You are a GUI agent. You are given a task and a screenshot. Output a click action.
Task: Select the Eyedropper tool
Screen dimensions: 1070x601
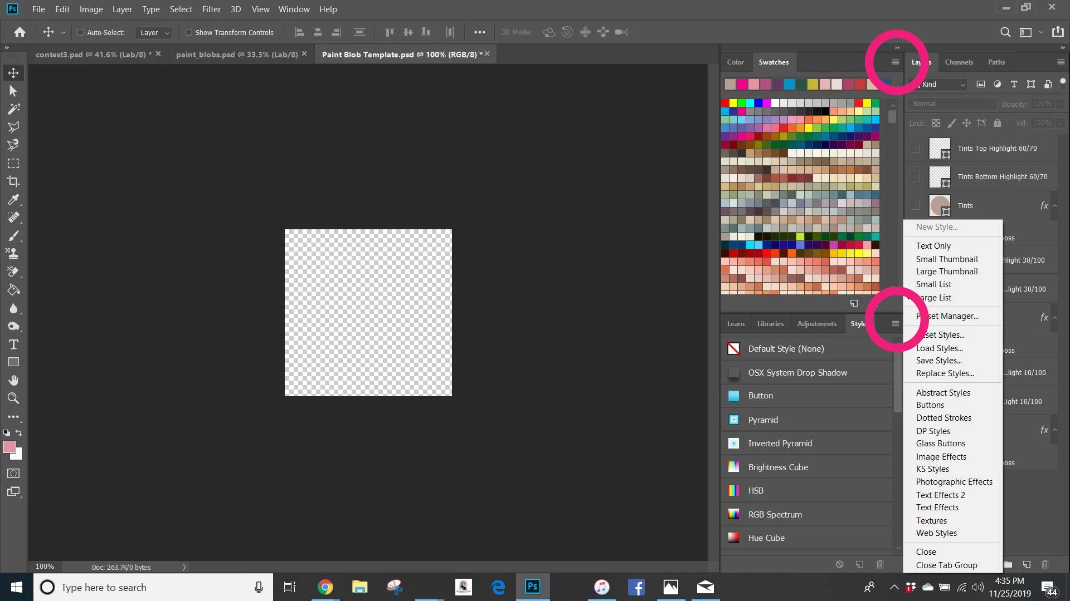point(13,200)
